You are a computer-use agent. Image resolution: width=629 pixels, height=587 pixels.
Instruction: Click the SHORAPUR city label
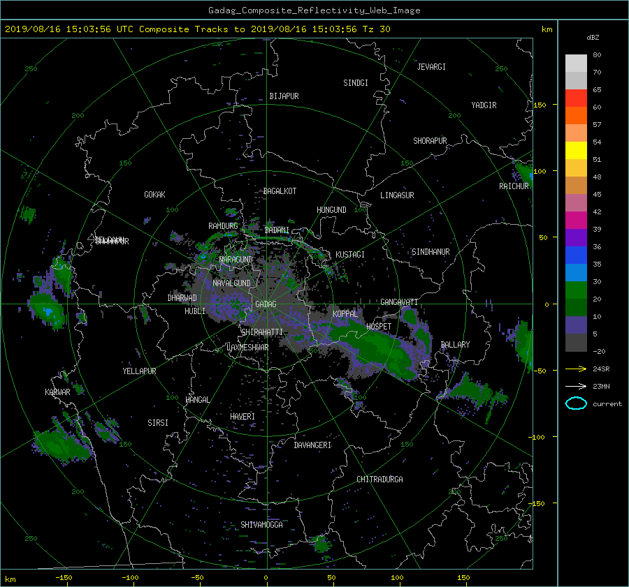click(430, 141)
